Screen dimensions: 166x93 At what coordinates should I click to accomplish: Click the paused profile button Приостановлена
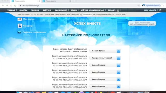151,6
